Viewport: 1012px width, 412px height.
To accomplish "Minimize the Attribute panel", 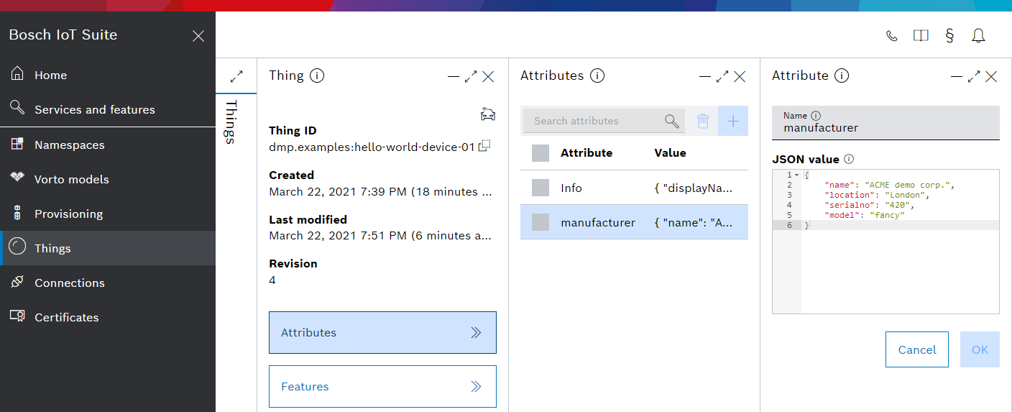I will 957,76.
